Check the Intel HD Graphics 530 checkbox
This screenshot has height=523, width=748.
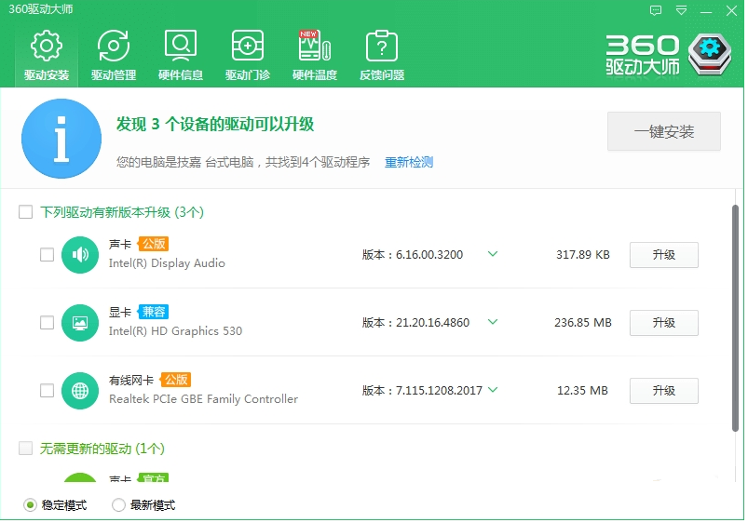(47, 323)
